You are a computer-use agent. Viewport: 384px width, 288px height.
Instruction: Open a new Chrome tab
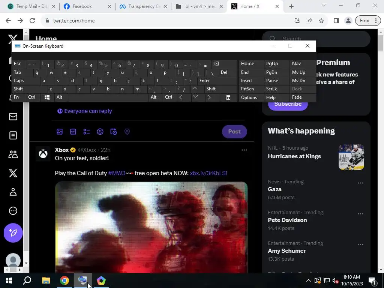[x=291, y=7]
